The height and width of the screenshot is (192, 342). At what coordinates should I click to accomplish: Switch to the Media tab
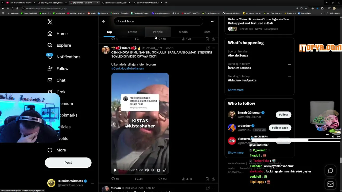point(183,32)
